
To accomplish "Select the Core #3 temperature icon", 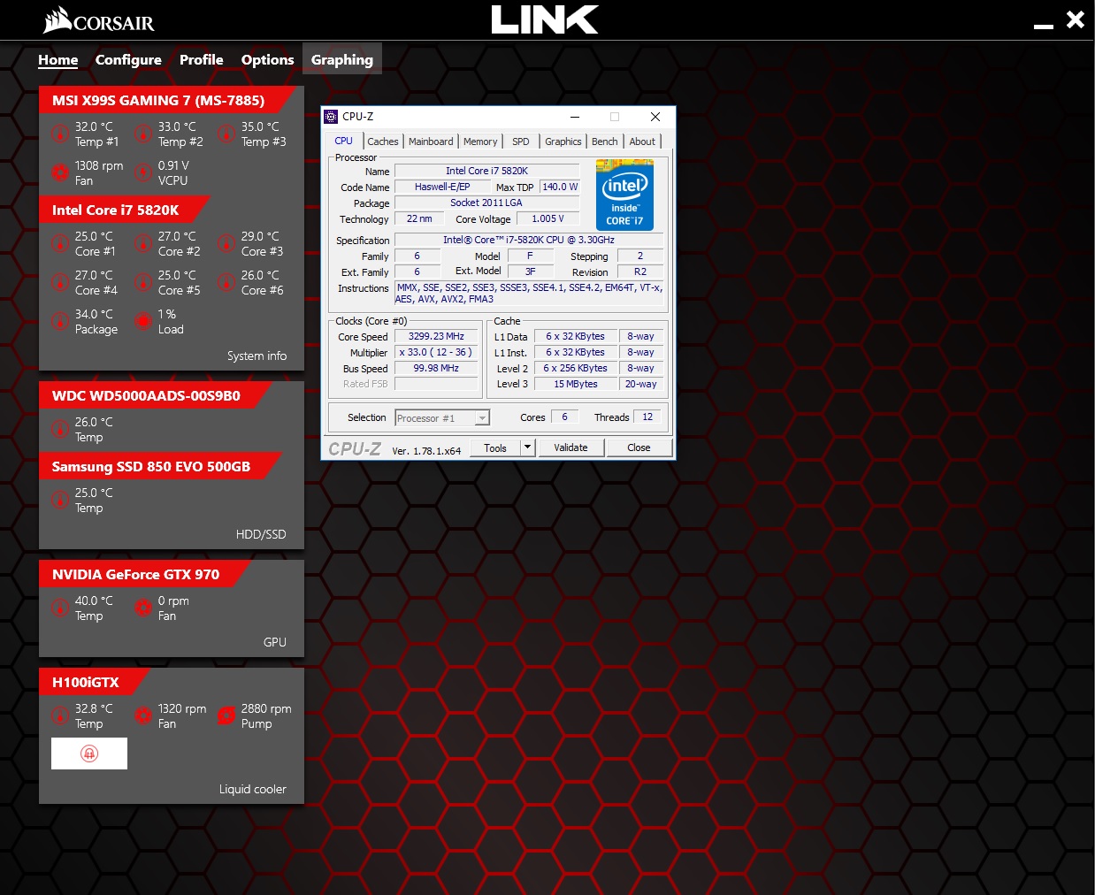I will pos(226,244).
